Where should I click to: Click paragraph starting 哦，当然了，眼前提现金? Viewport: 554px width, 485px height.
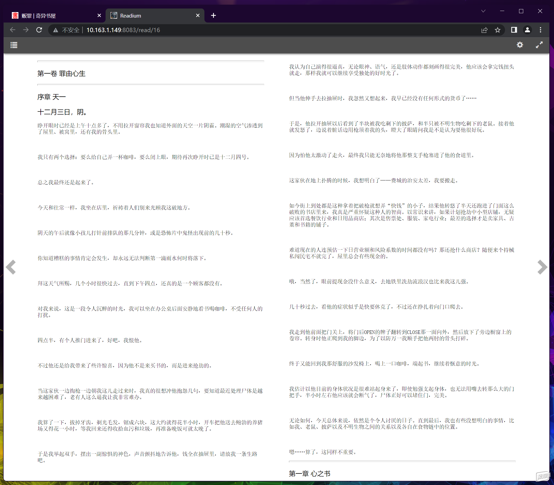pos(379,281)
